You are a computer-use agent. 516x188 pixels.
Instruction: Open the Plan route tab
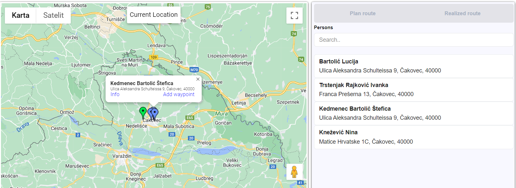click(x=362, y=13)
